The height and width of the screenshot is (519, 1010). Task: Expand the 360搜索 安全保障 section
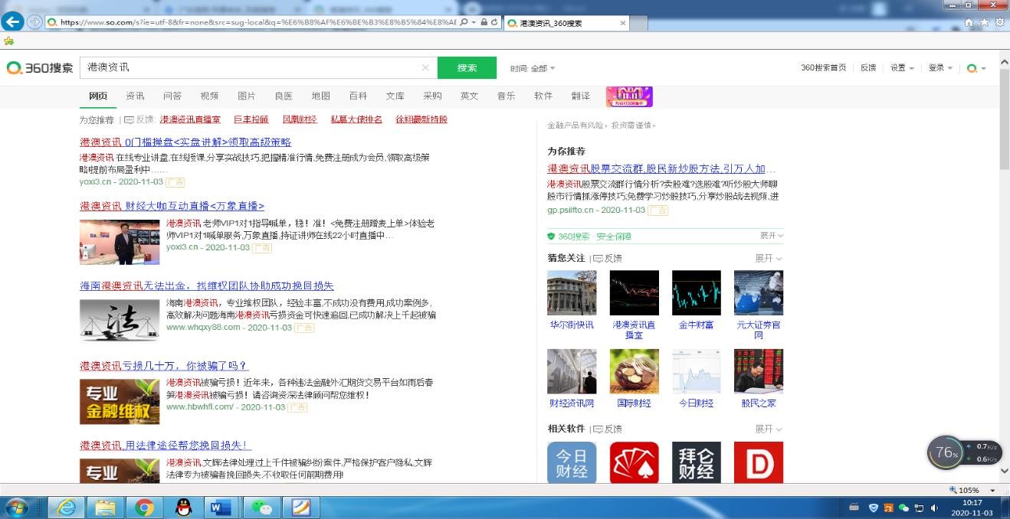[x=771, y=236]
